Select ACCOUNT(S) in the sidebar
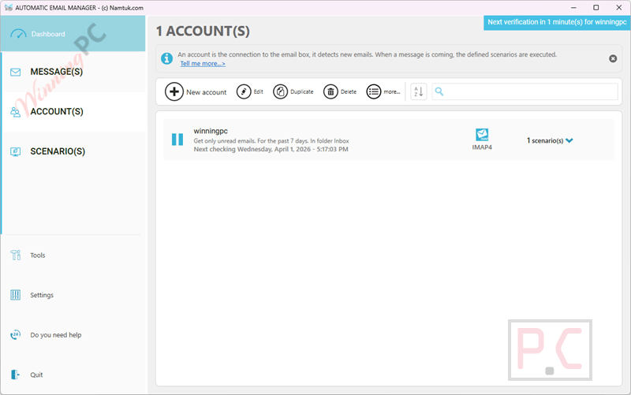The width and height of the screenshot is (631, 395). 73,112
